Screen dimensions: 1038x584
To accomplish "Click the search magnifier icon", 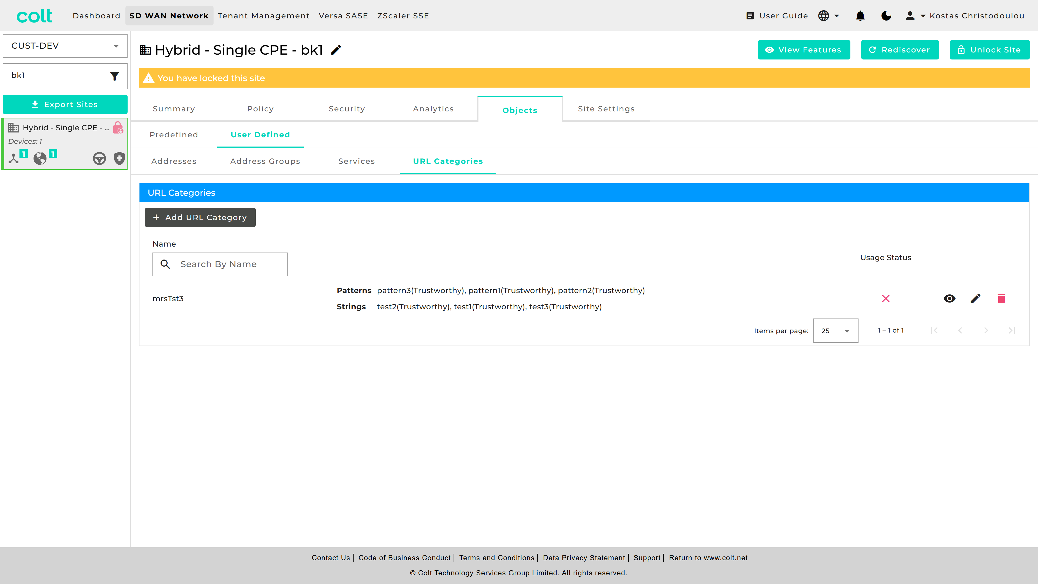I will (x=165, y=264).
